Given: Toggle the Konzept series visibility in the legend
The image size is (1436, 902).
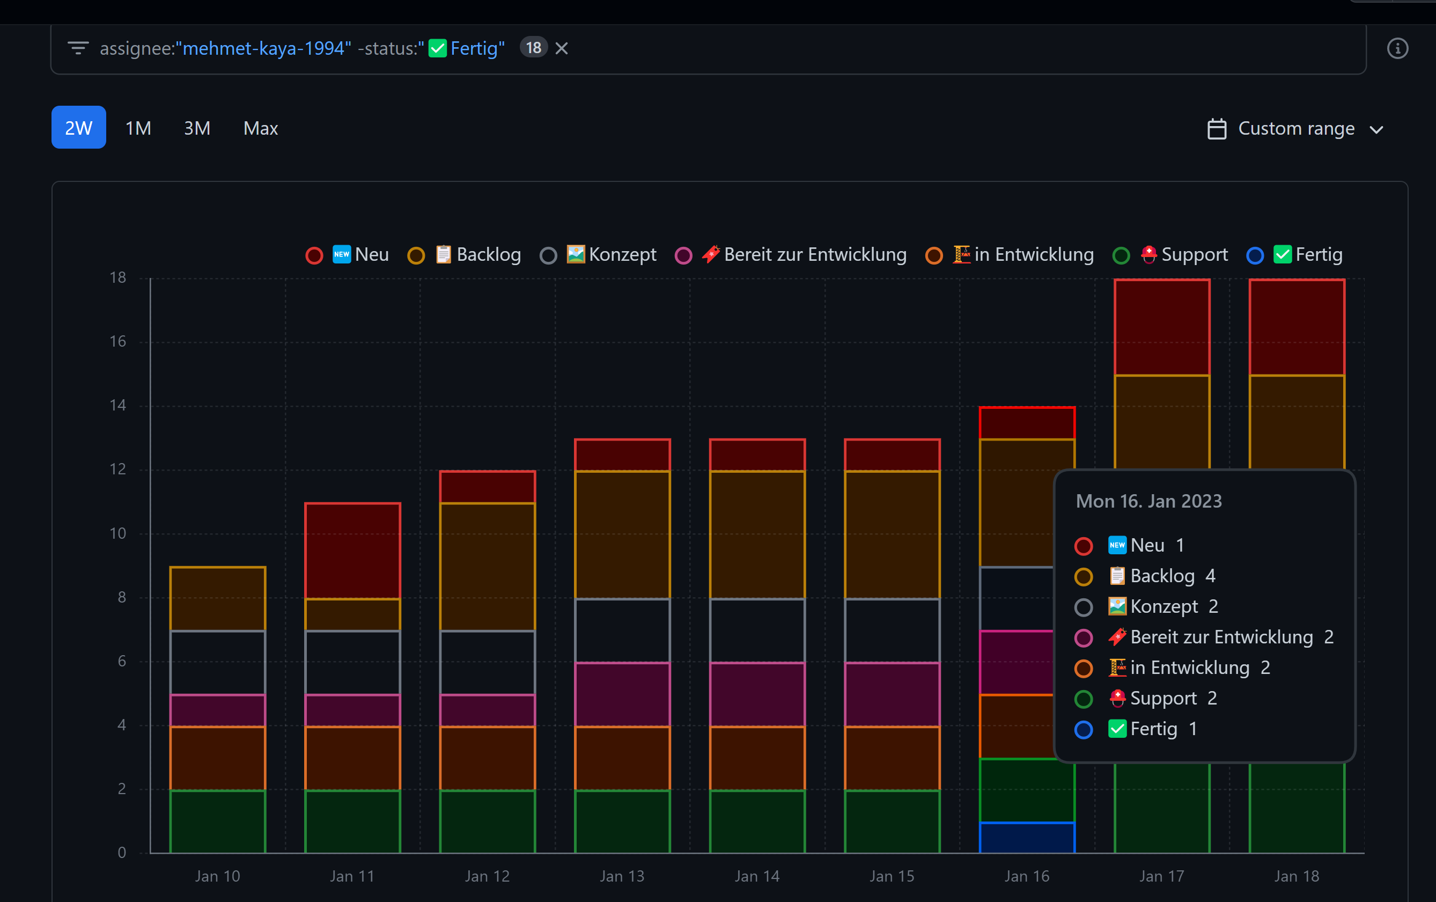Looking at the screenshot, I should click(548, 255).
